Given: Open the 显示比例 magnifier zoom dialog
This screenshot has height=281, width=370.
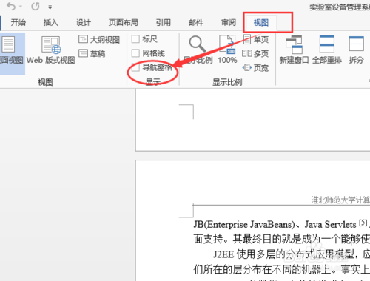Looking at the screenshot, I should pos(198,50).
